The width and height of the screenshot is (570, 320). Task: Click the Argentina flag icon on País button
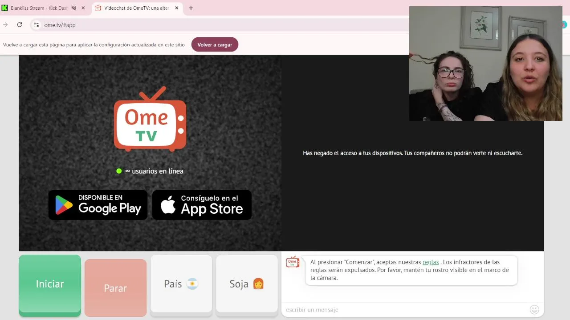pos(192,284)
